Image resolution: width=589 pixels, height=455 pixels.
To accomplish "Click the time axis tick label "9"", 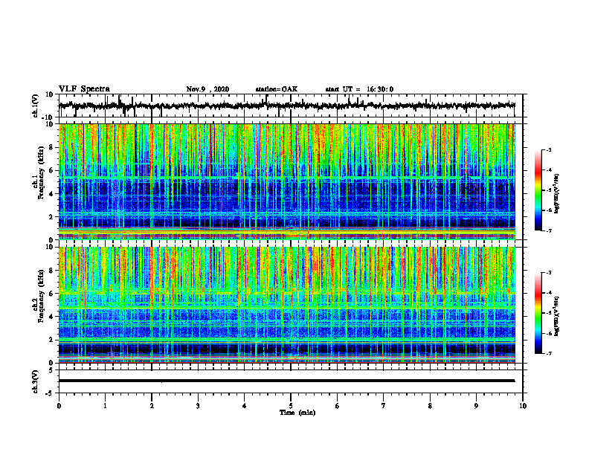I will click(476, 406).
